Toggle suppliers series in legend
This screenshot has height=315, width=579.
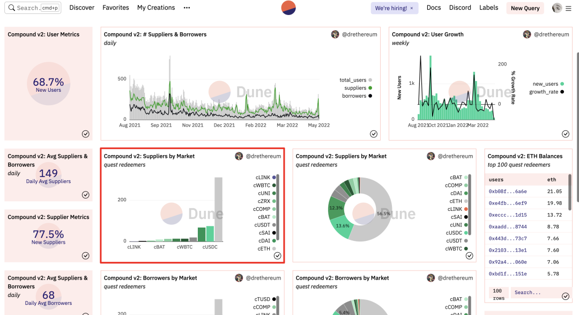(x=358, y=88)
